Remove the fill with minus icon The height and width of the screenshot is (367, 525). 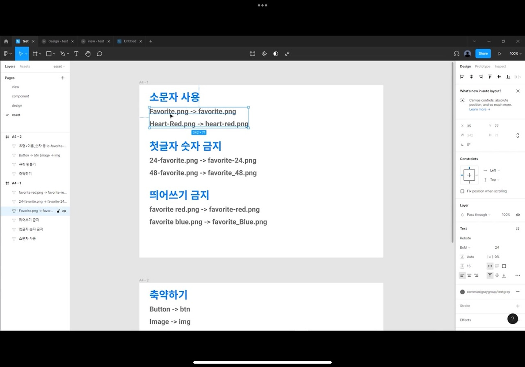point(518,292)
